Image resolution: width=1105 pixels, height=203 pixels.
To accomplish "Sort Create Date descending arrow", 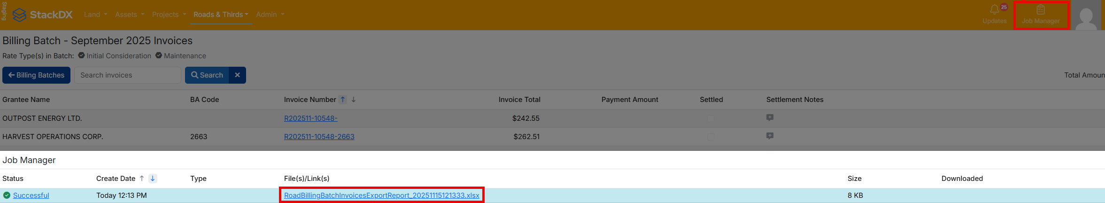I will pyautogui.click(x=153, y=179).
